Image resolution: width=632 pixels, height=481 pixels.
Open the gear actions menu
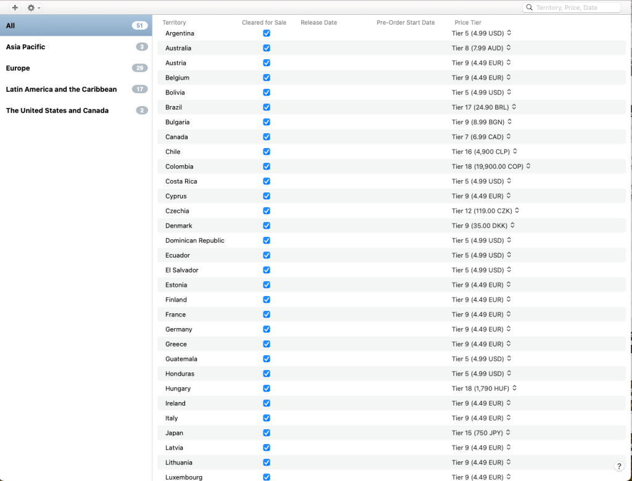click(x=33, y=7)
